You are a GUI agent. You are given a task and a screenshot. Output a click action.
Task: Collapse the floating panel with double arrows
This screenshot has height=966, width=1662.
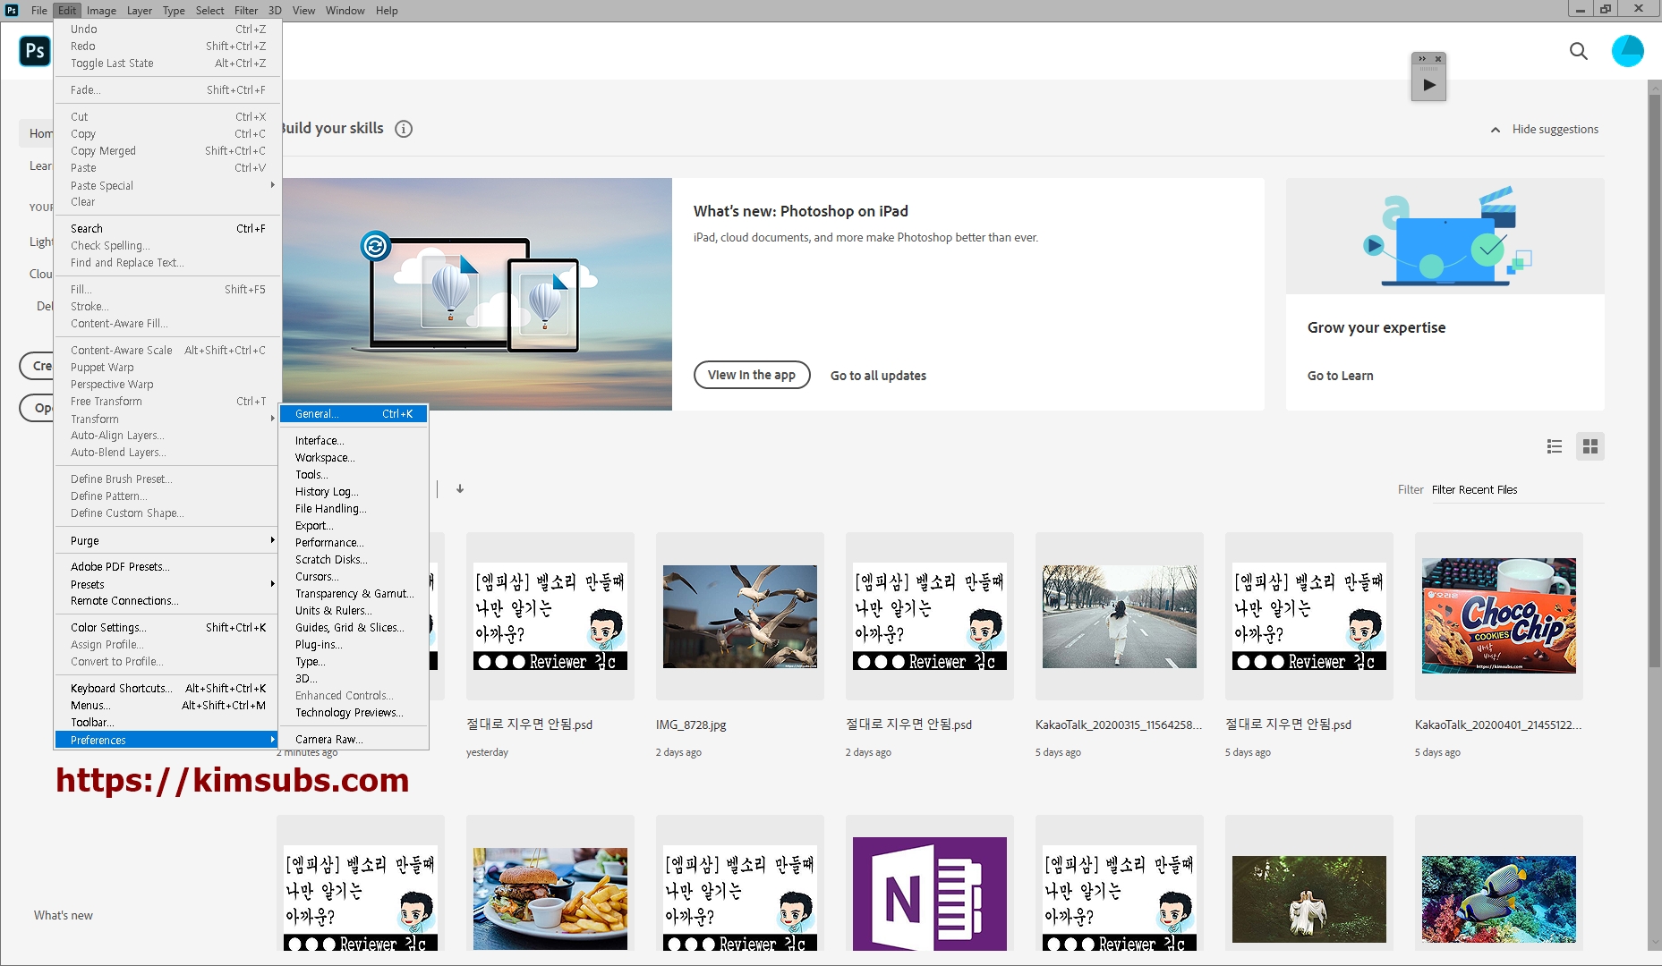pyautogui.click(x=1422, y=59)
